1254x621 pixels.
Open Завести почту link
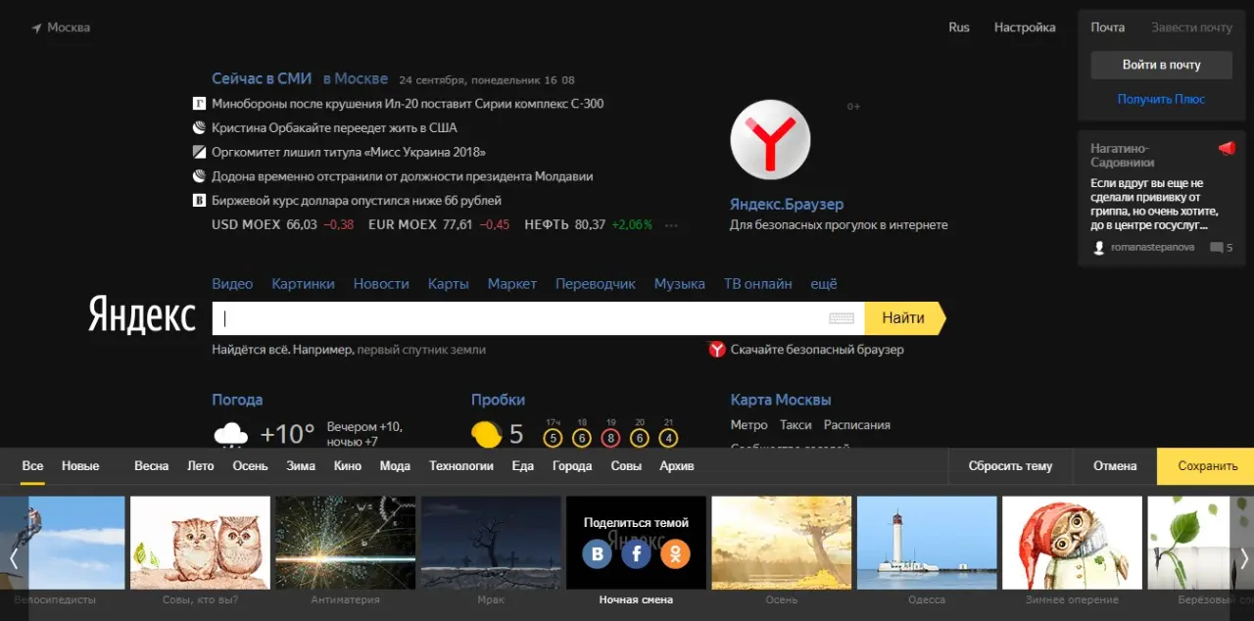1191,27
